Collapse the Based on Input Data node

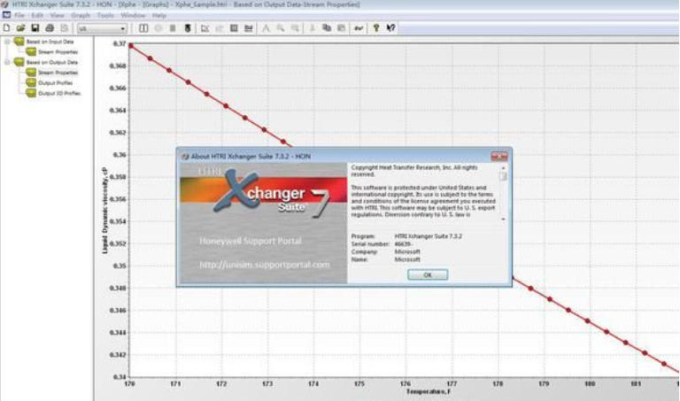(x=6, y=42)
